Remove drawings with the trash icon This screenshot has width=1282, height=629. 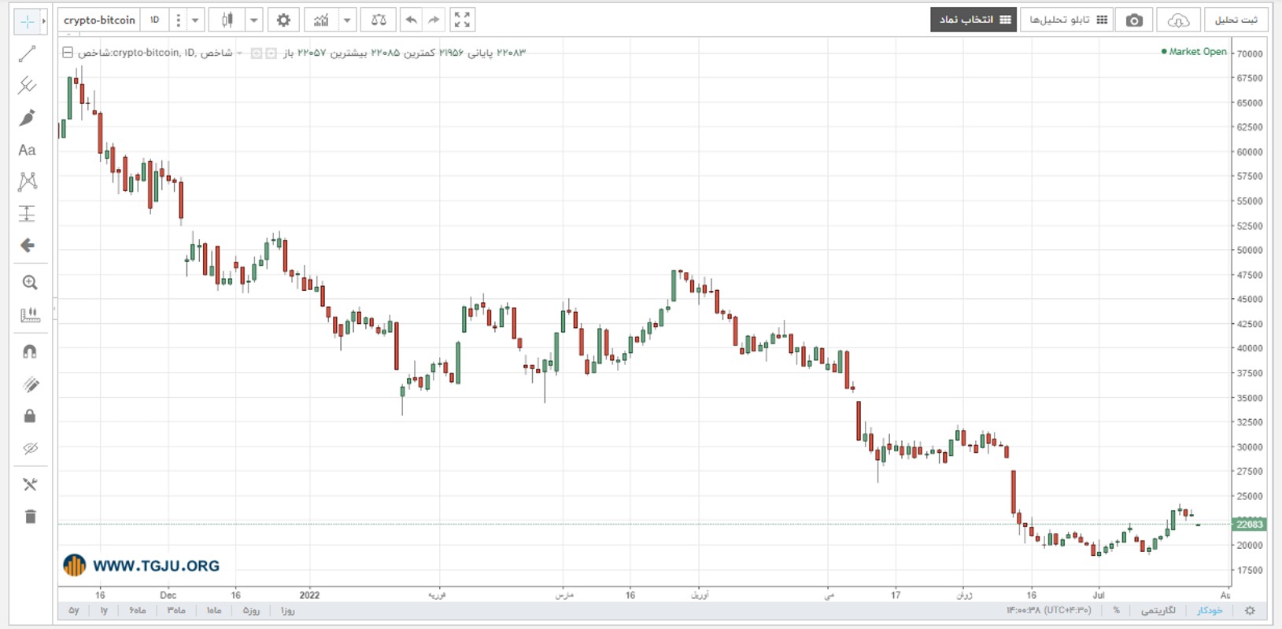pyautogui.click(x=30, y=517)
